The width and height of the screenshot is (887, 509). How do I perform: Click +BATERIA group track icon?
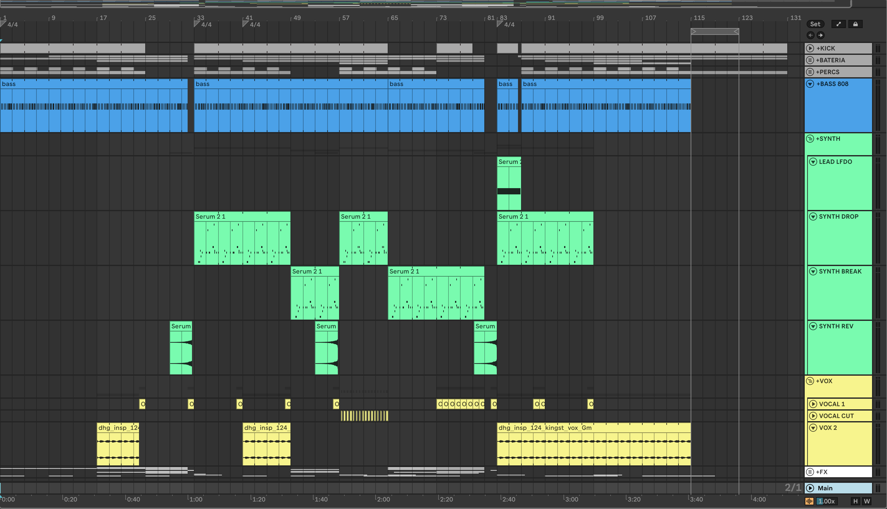(810, 60)
